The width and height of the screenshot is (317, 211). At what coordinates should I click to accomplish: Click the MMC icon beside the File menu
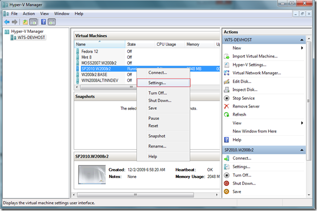click(6, 14)
